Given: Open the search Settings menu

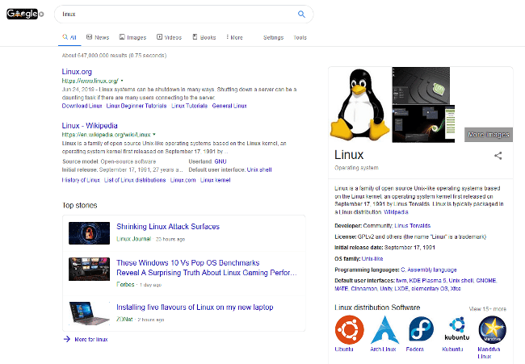Looking at the screenshot, I should click(273, 37).
